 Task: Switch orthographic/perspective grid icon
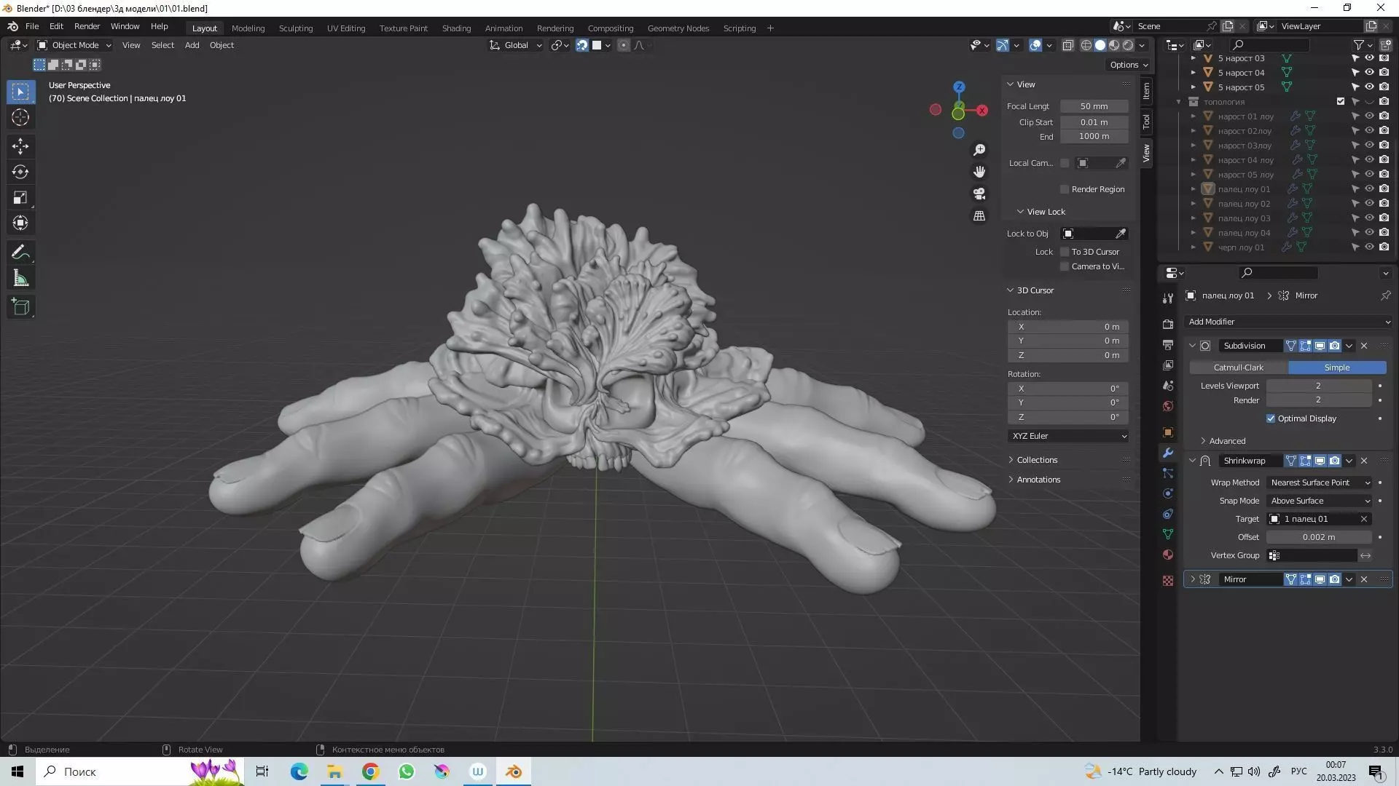[x=979, y=216]
